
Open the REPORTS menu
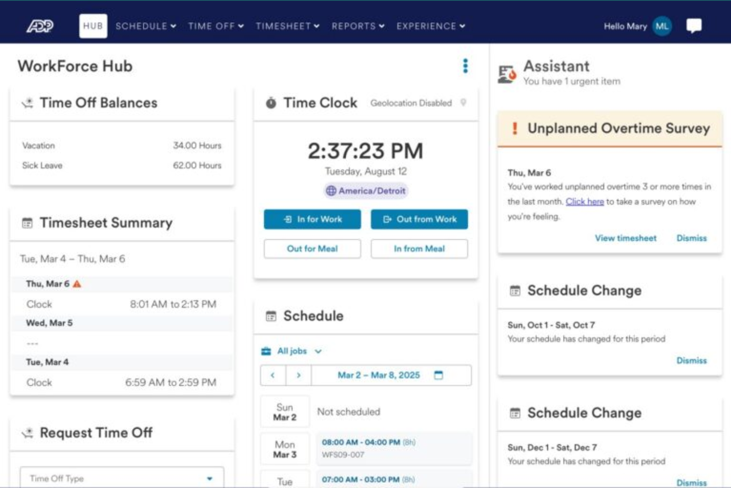pyautogui.click(x=357, y=27)
